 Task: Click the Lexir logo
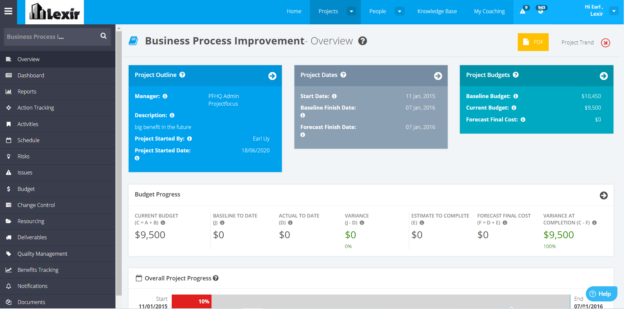click(55, 12)
